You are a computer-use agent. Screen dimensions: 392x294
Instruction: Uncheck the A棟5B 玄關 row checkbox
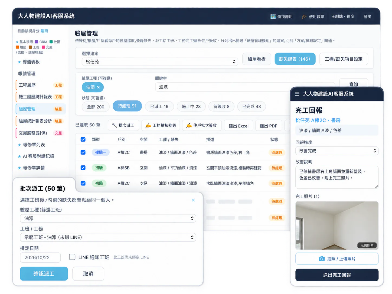(83, 168)
